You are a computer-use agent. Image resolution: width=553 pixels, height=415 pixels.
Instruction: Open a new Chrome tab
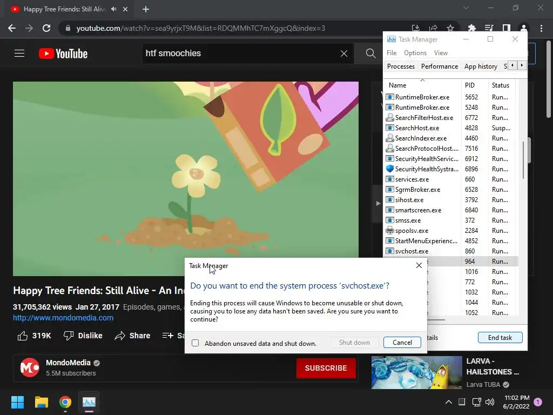click(x=146, y=9)
